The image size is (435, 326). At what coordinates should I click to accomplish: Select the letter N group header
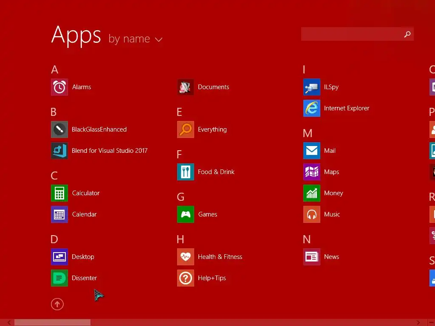[x=307, y=239]
